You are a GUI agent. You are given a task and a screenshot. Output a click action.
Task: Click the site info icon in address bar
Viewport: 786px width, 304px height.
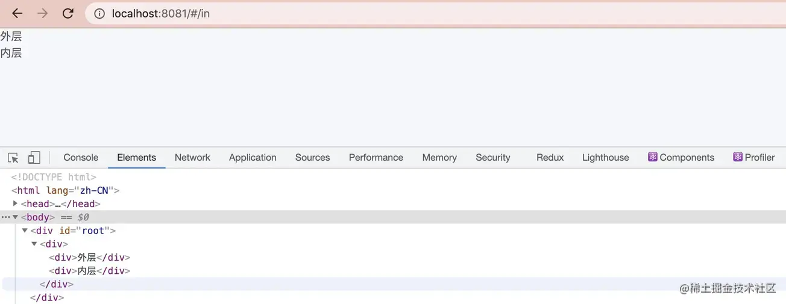(99, 13)
